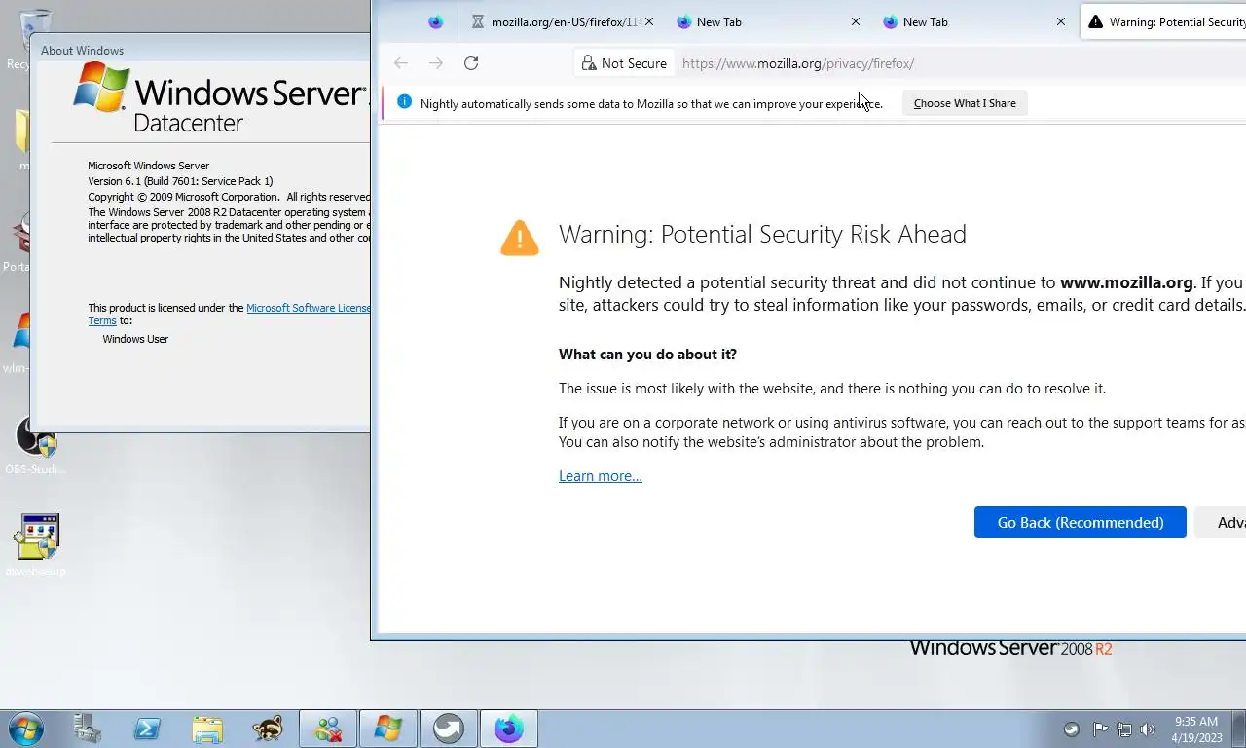Click the volume speaker tray icon
1246x748 pixels.
click(x=1148, y=729)
